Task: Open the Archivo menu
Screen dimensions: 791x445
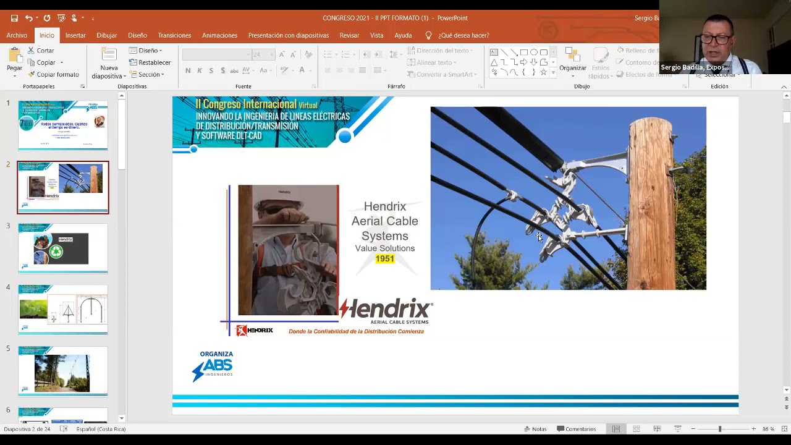Action: [17, 35]
